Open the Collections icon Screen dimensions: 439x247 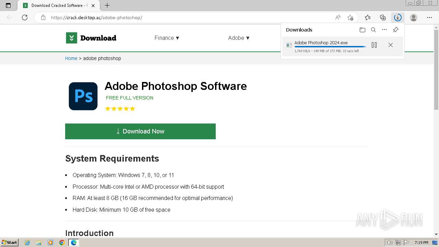pos(383,17)
